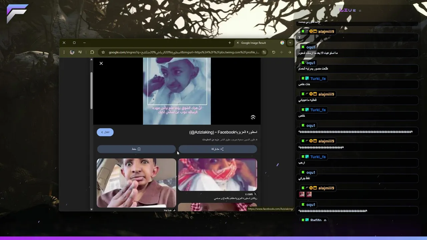Click the address bar URL field

[183, 52]
